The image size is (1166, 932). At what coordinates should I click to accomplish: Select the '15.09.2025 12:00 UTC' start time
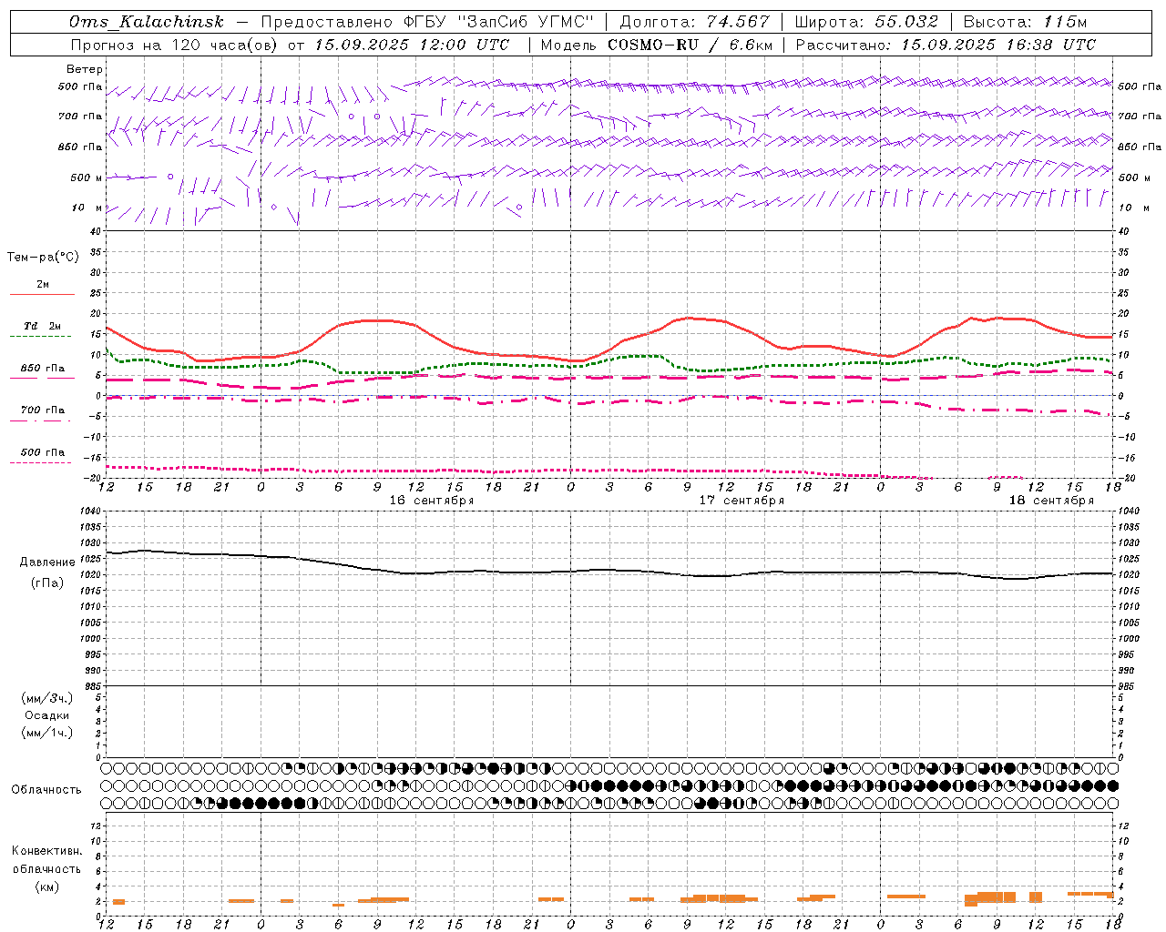(x=412, y=45)
